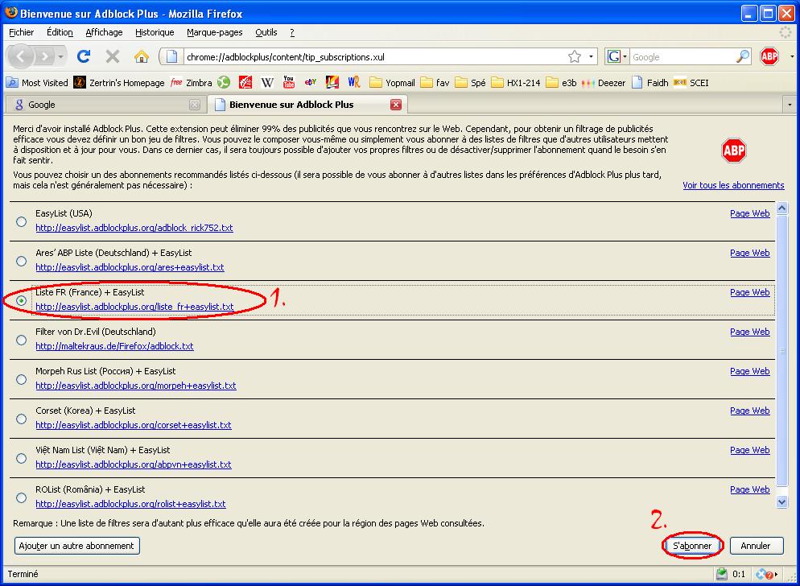Open the Affichage menu
Image resolution: width=800 pixels, height=586 pixels.
104,32
